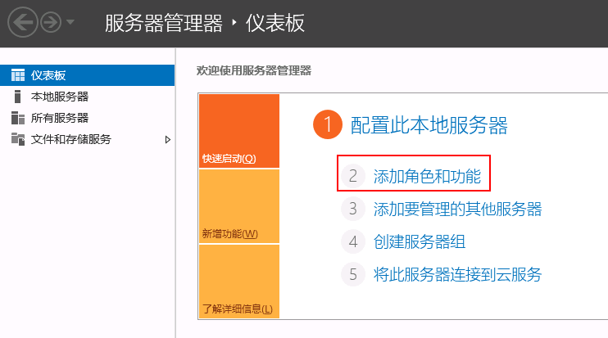Screen dimensions: 608x338
Task: Click the 本地服务器 server icon
Action: (17, 97)
